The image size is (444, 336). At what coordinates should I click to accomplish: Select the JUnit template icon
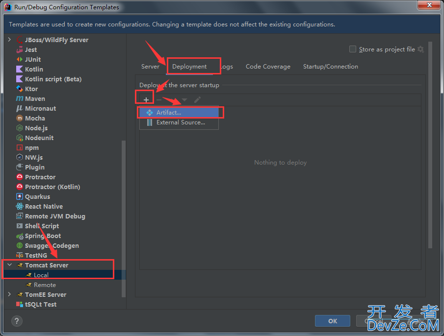tap(19, 59)
